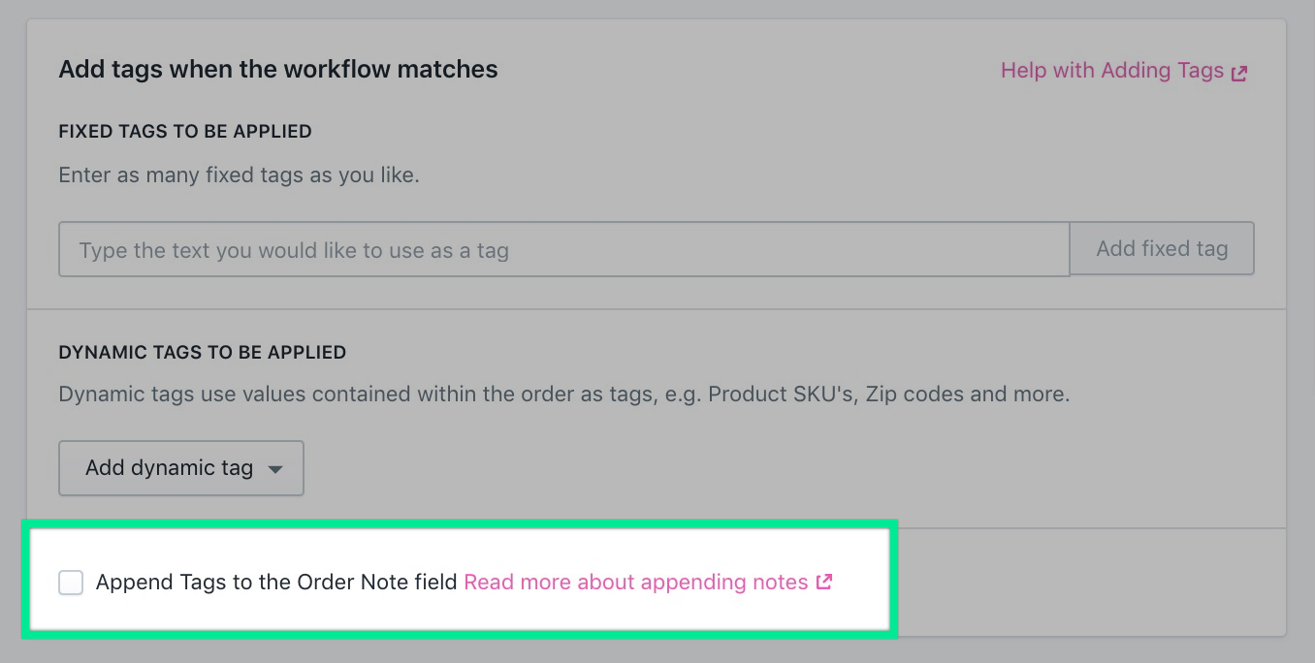This screenshot has width=1315, height=663.
Task: Open Read more about appending notes link
Action: 636,583
